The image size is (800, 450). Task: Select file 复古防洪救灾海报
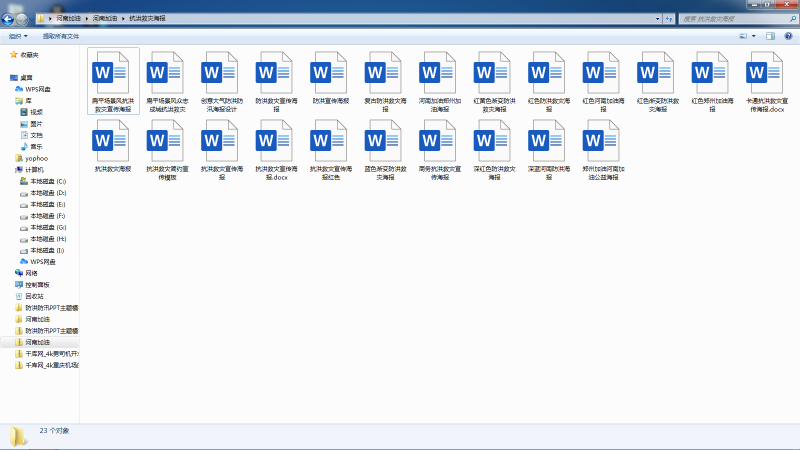(x=385, y=81)
